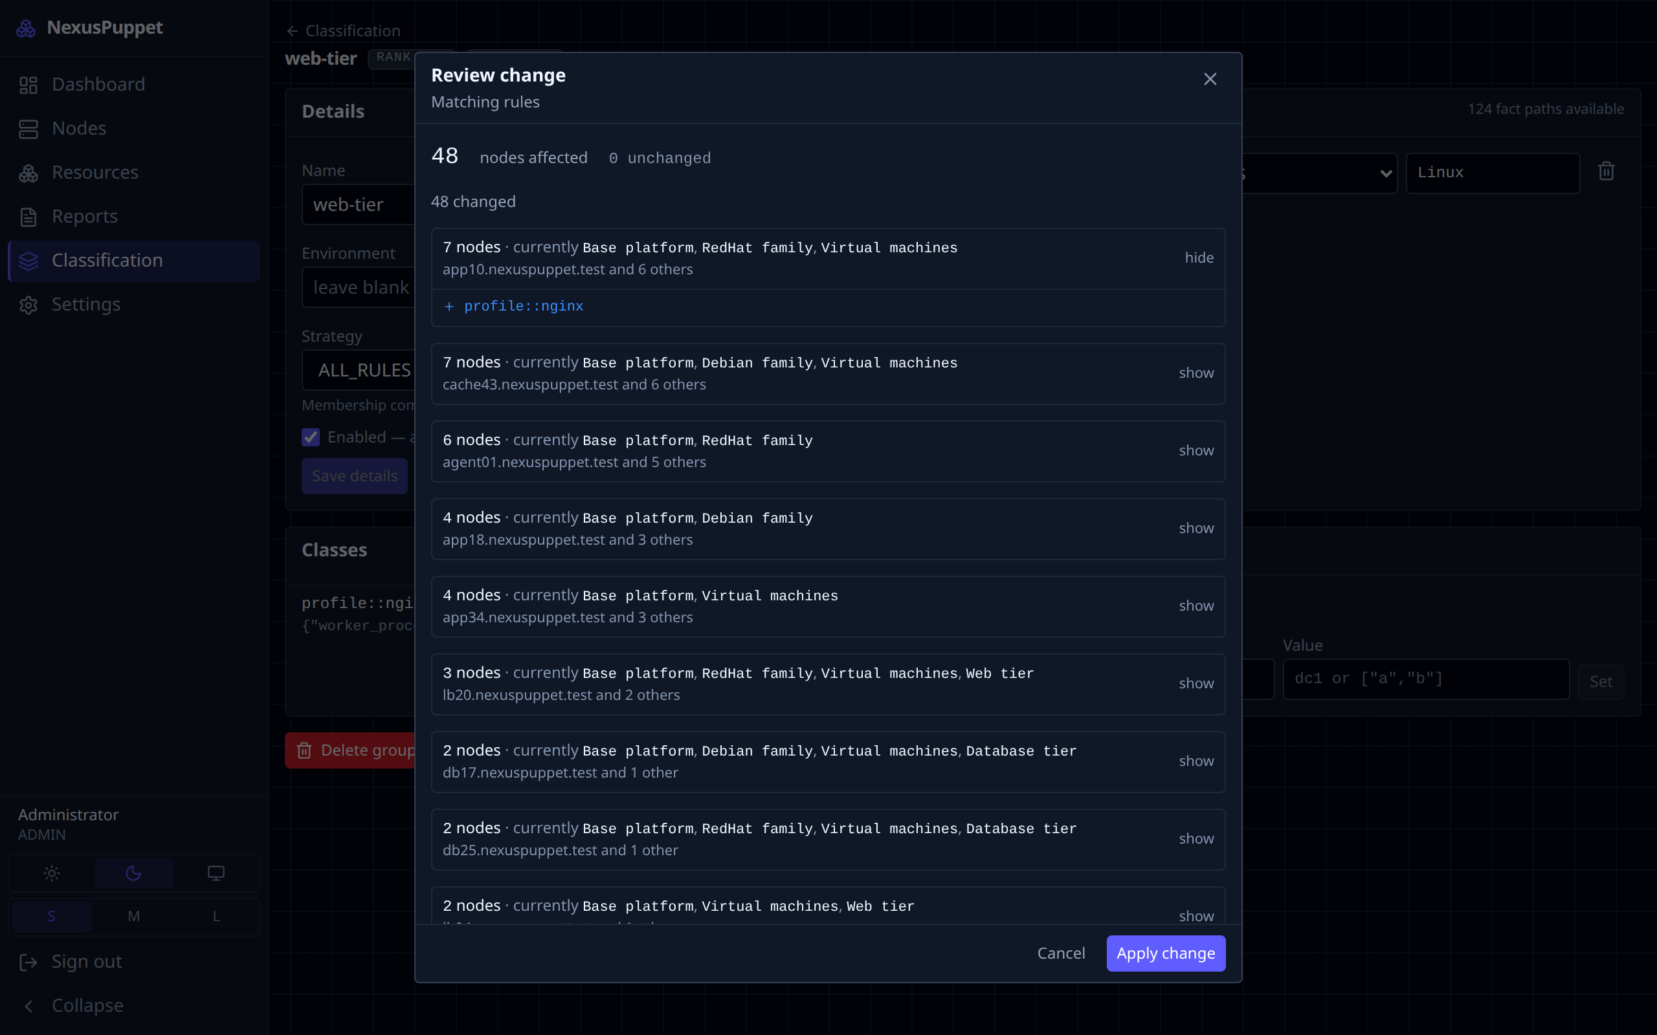Show details for app34.nexuspuppet.test group
Image resolution: width=1657 pixels, height=1035 pixels.
tap(1196, 606)
